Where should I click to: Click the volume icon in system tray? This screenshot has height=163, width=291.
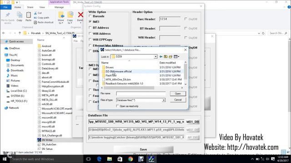coord(267,159)
